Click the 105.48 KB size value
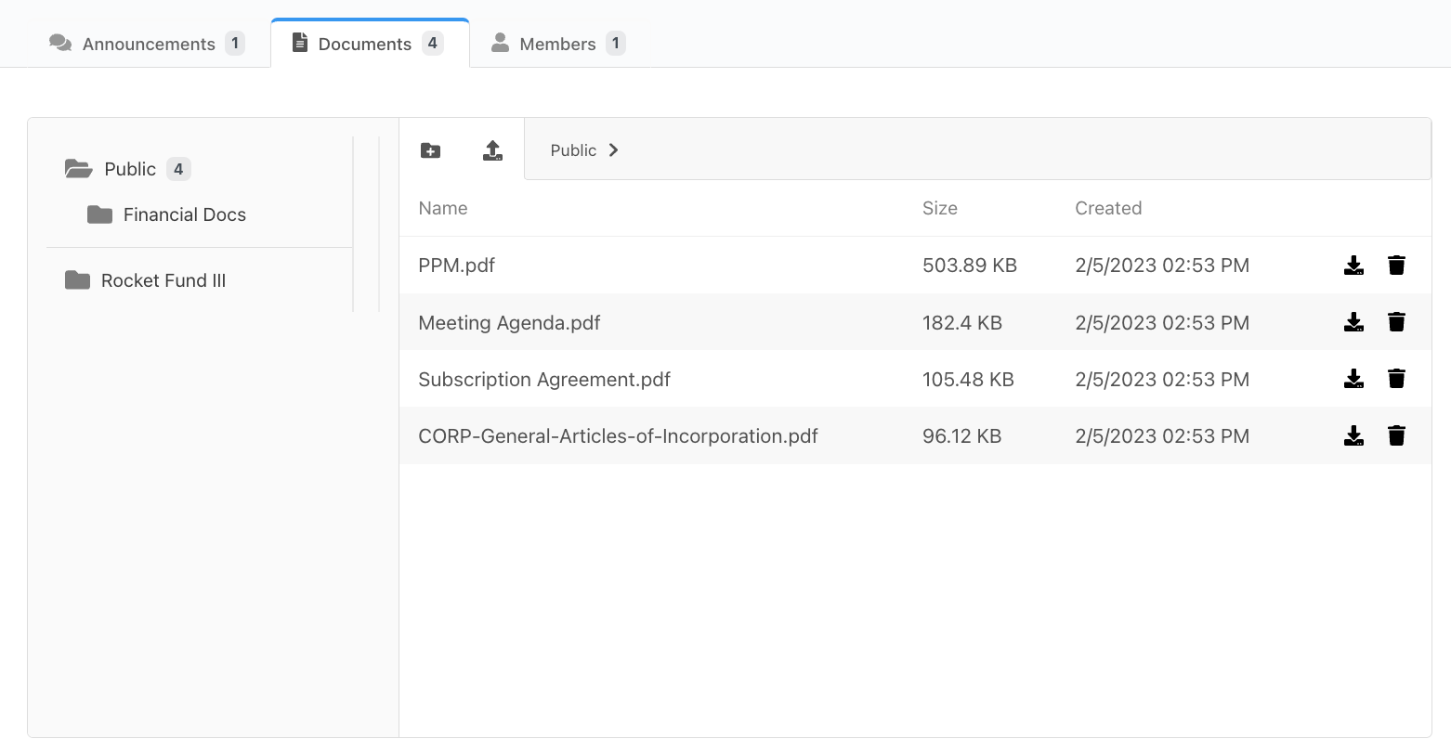 pos(968,380)
